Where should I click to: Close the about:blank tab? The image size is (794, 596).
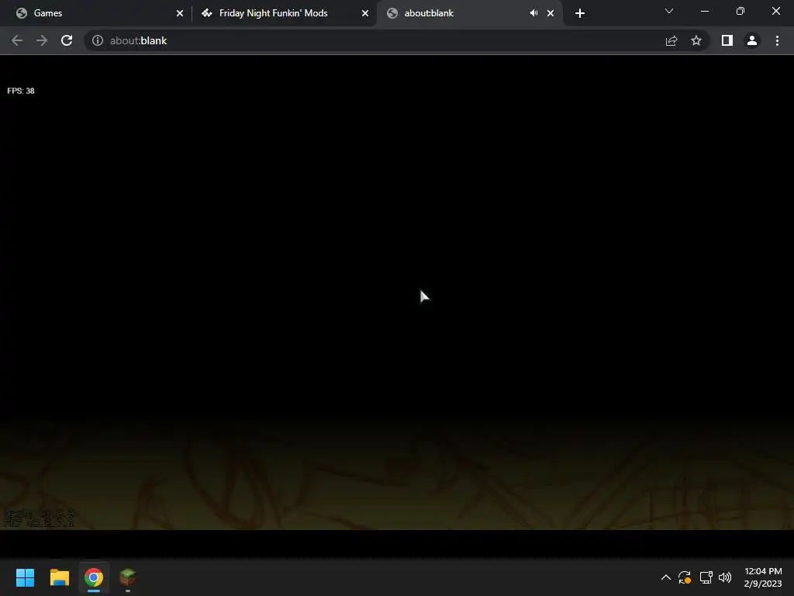point(551,13)
